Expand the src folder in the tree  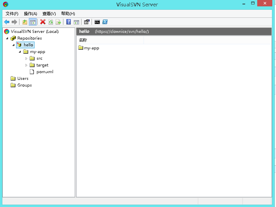[26, 58]
